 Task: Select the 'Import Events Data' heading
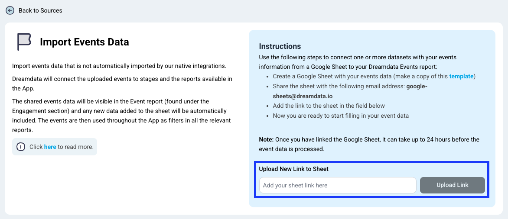84,42
